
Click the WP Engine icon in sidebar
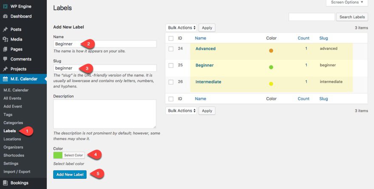[5, 7]
